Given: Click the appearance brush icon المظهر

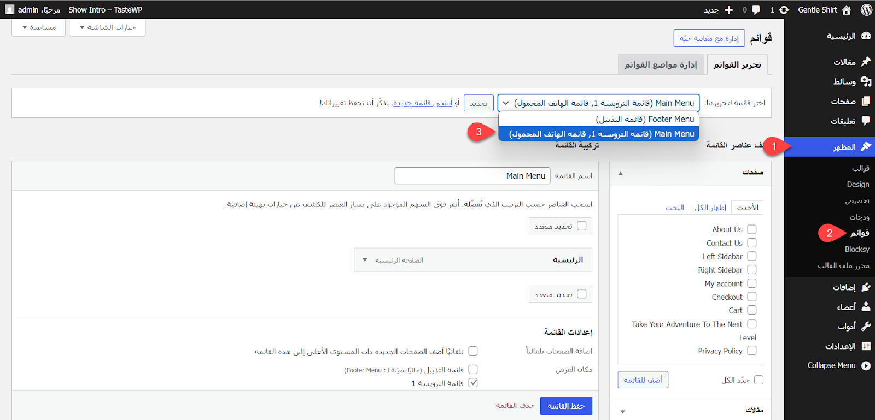Looking at the screenshot, I should [x=866, y=146].
